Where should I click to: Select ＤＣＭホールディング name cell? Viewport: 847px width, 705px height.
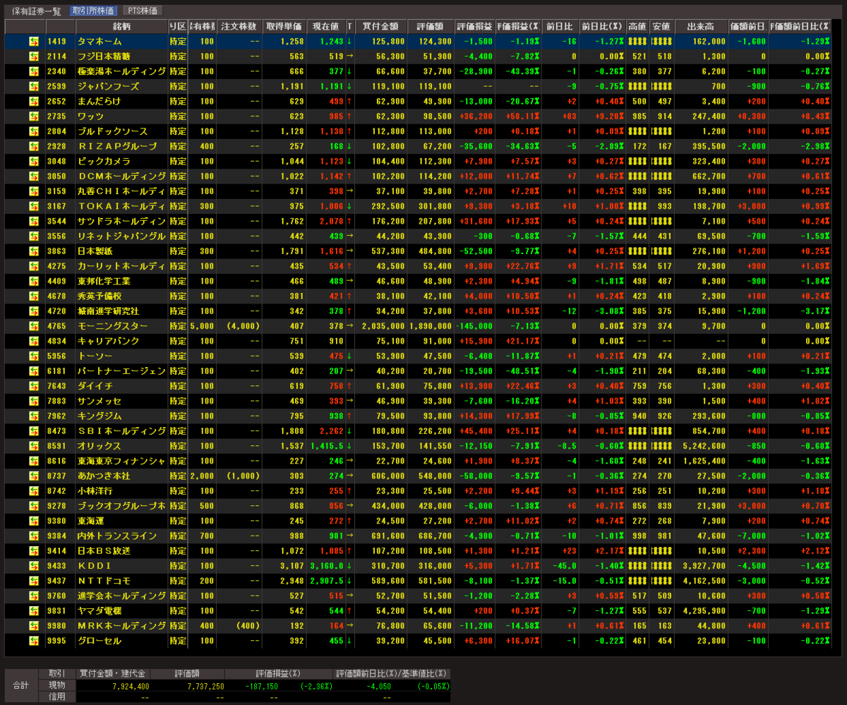(121, 176)
